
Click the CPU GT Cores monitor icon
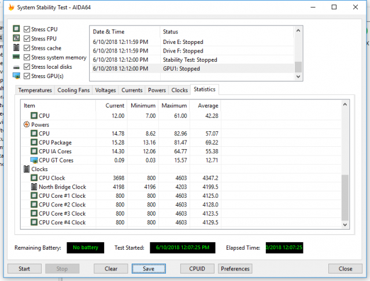tap(34, 160)
